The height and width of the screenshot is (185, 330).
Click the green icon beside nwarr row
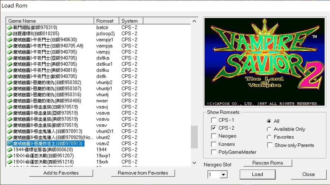click(9, 101)
